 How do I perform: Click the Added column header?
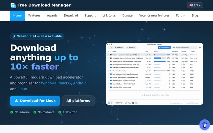pos(193,52)
